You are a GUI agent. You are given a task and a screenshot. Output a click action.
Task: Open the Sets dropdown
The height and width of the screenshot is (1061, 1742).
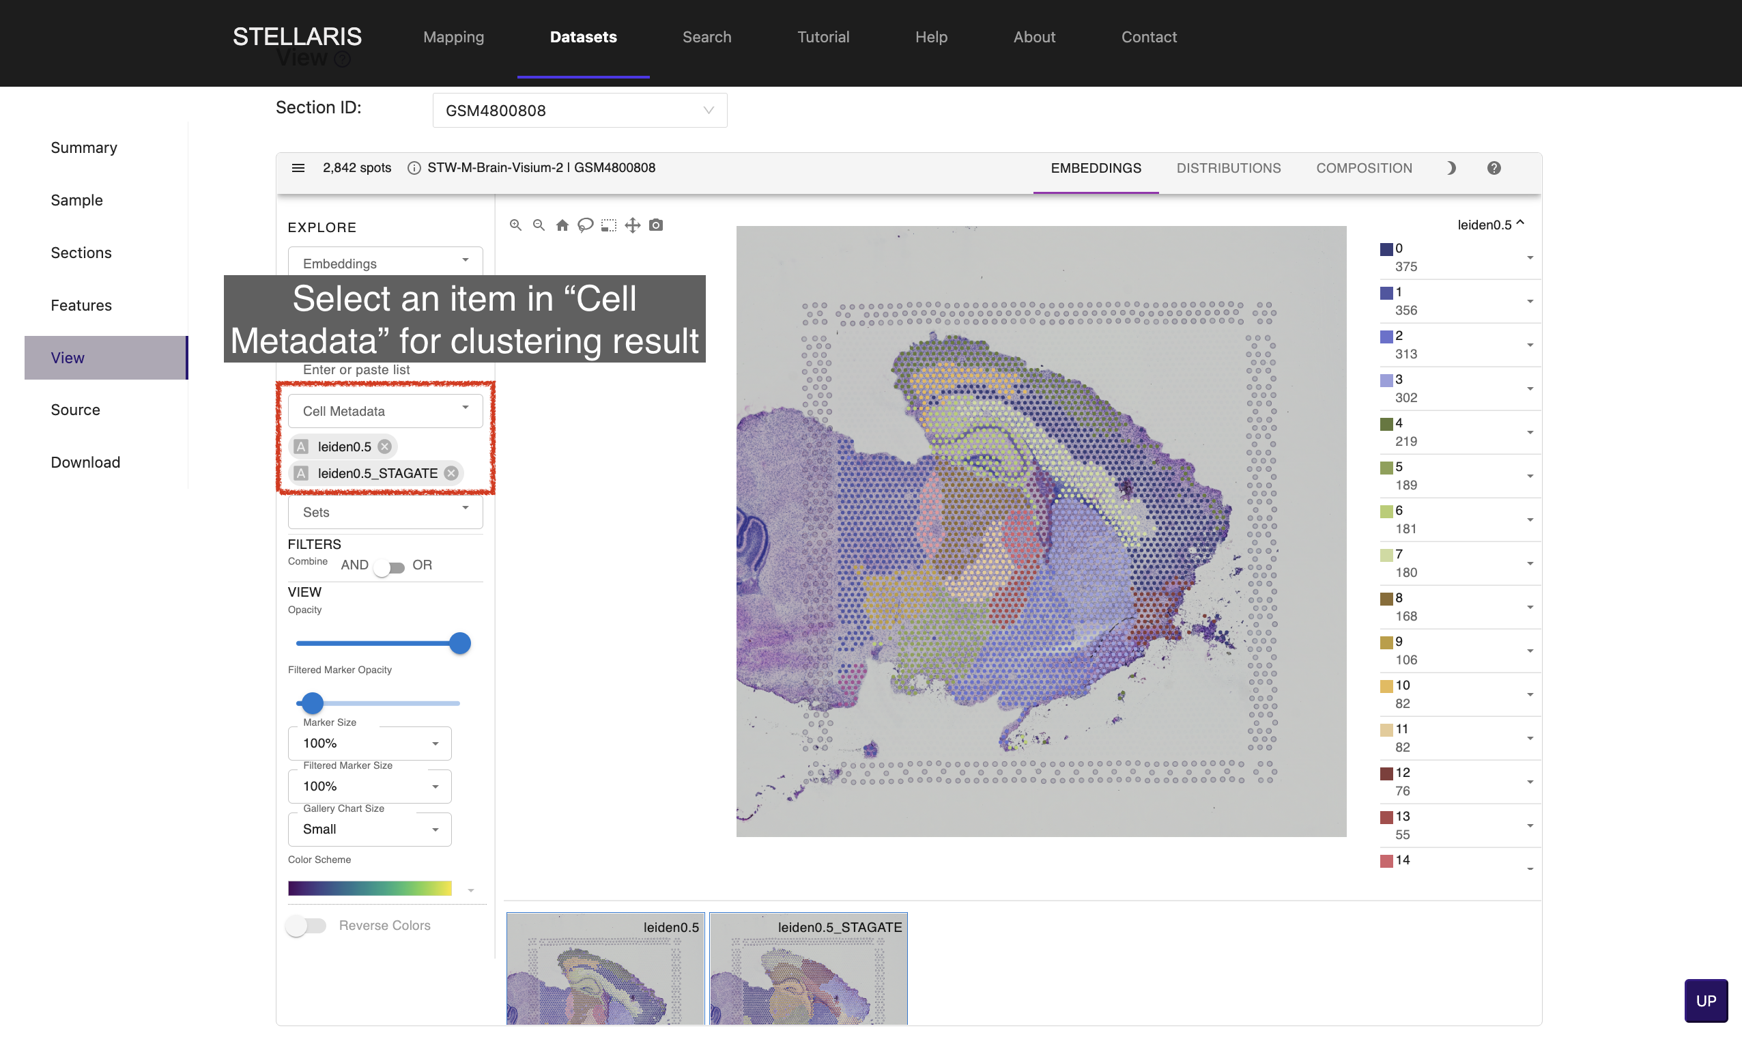385,512
